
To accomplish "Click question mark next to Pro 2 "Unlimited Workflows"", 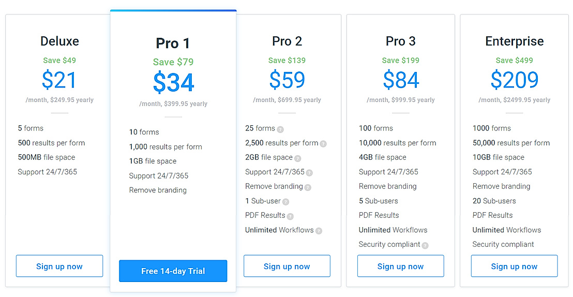I will [319, 231].
